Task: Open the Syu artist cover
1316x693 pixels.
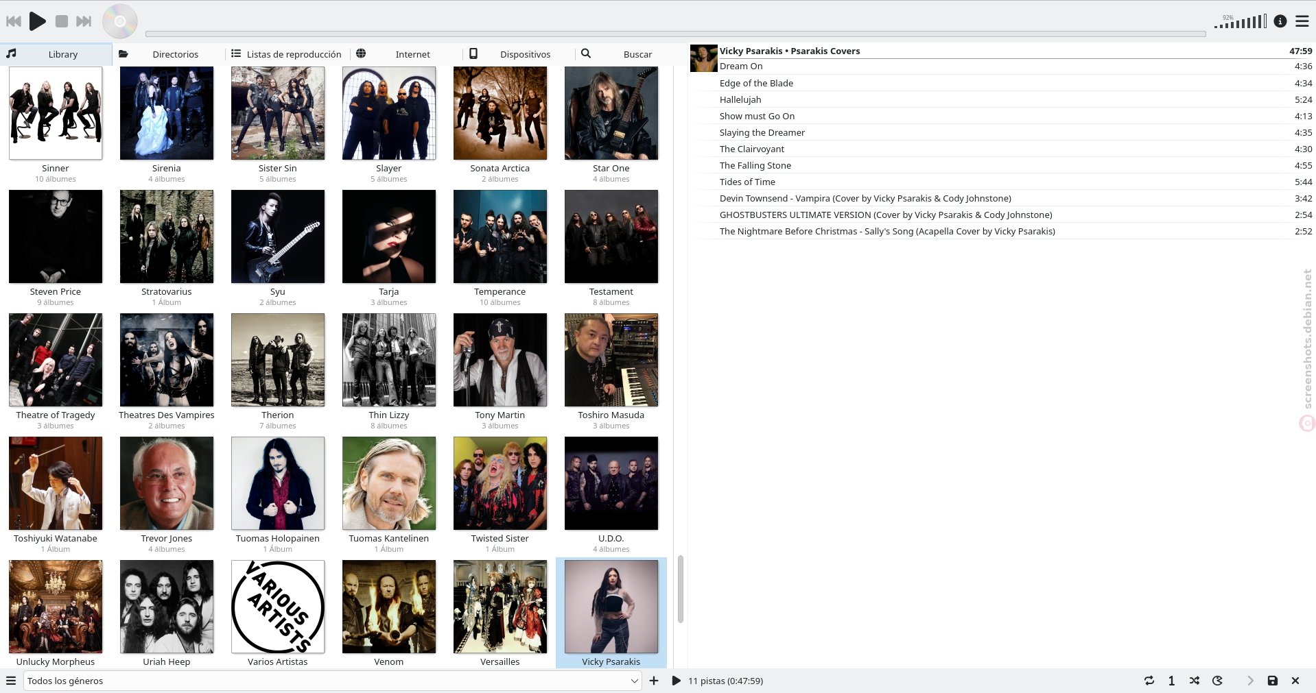Action: pos(278,236)
